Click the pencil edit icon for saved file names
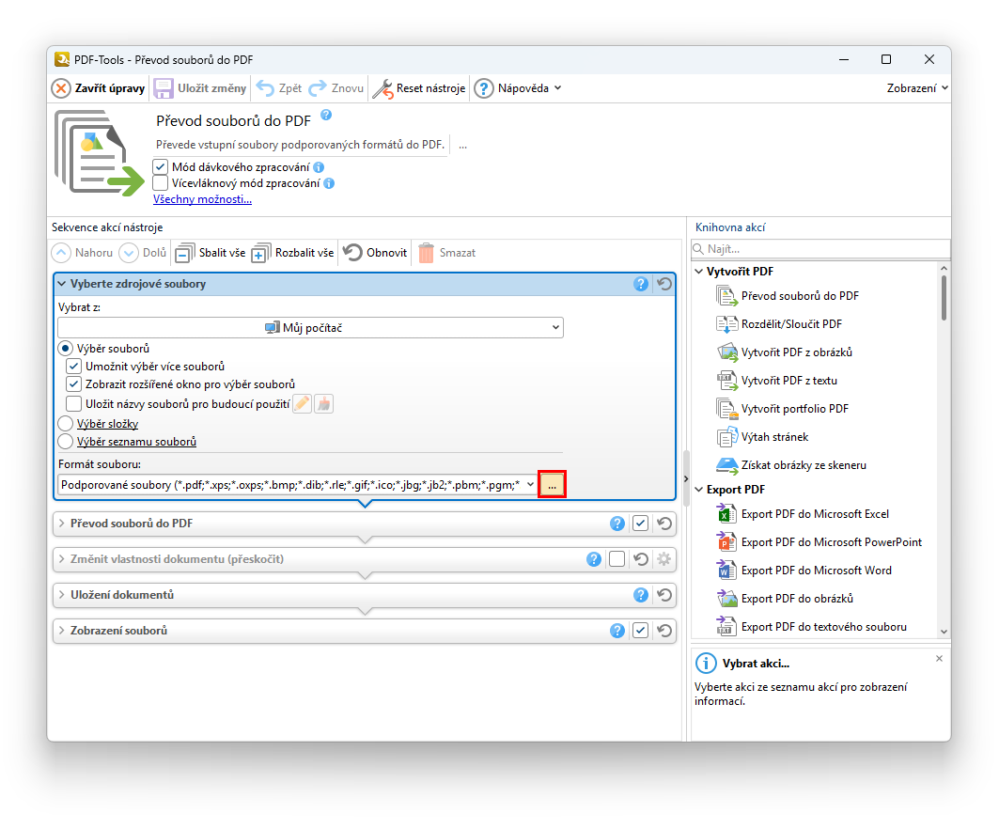 click(303, 404)
